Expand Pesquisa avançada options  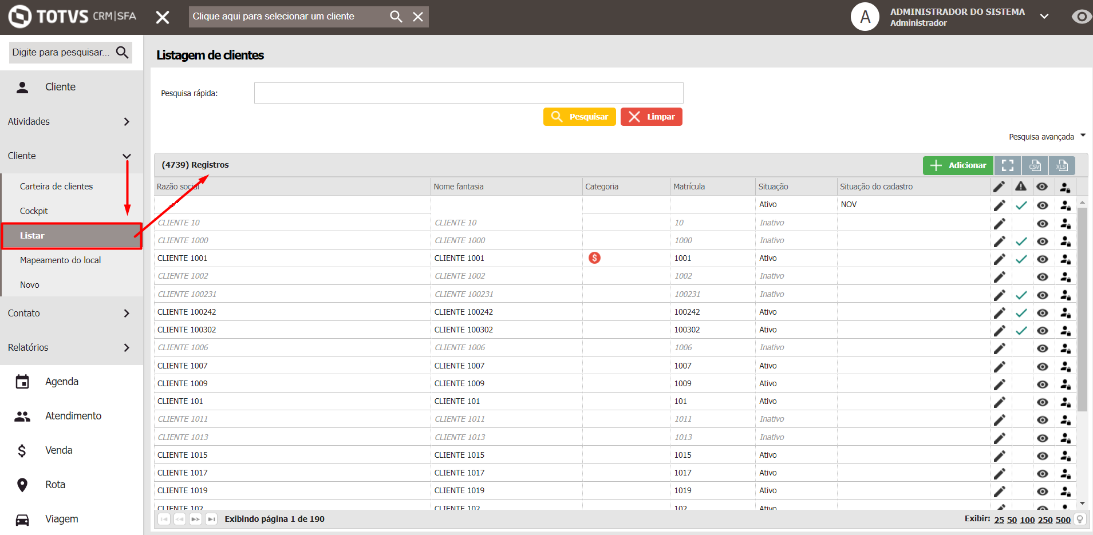point(1047,137)
